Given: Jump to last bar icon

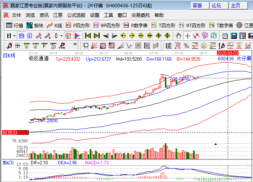Looking at the screenshot, I should tap(97, 36).
